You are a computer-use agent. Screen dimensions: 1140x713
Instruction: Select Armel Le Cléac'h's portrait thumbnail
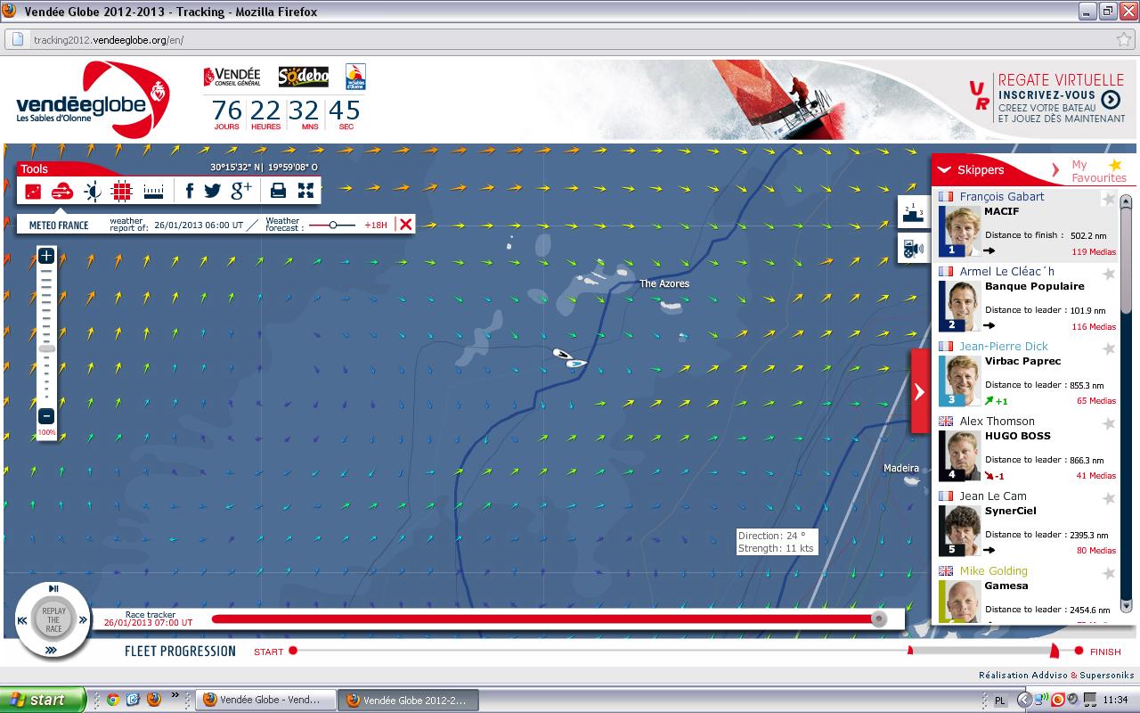point(962,306)
